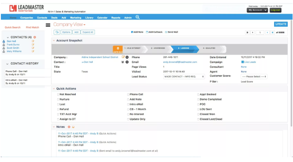The width and height of the screenshot is (293, 162).
Task: Open the Marketing menu
Action: [x=76, y=18]
